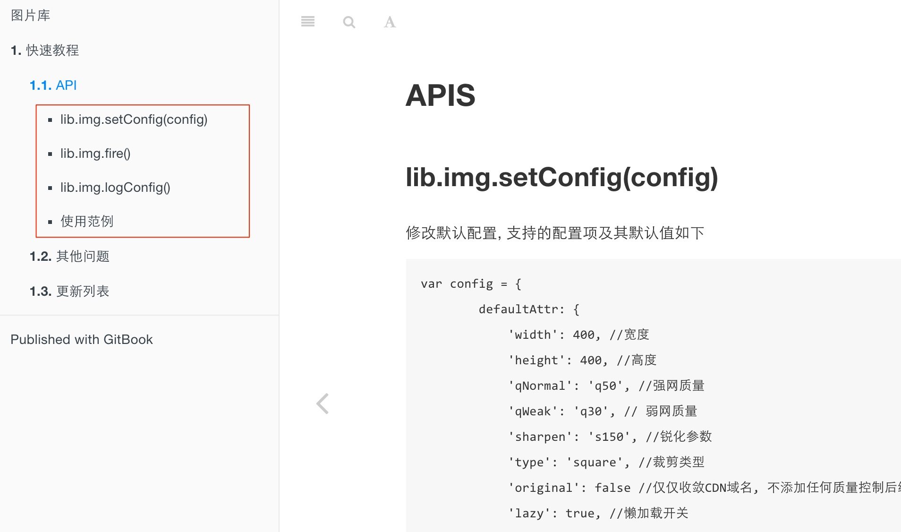Click the 'defaultAttr' line in code block

(x=528, y=309)
